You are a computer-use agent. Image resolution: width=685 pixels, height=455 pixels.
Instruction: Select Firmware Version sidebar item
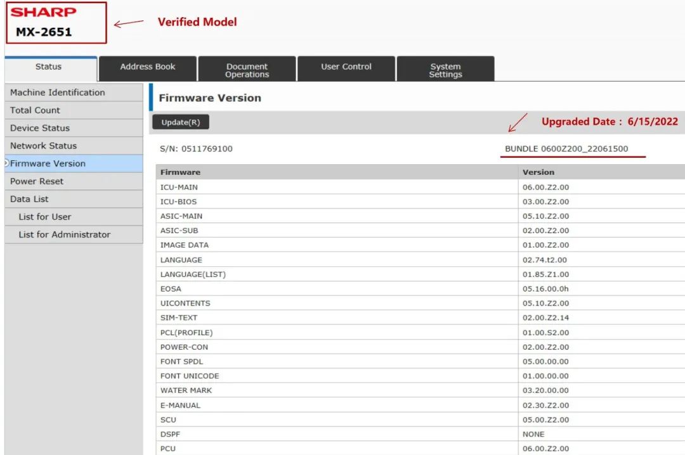48,163
